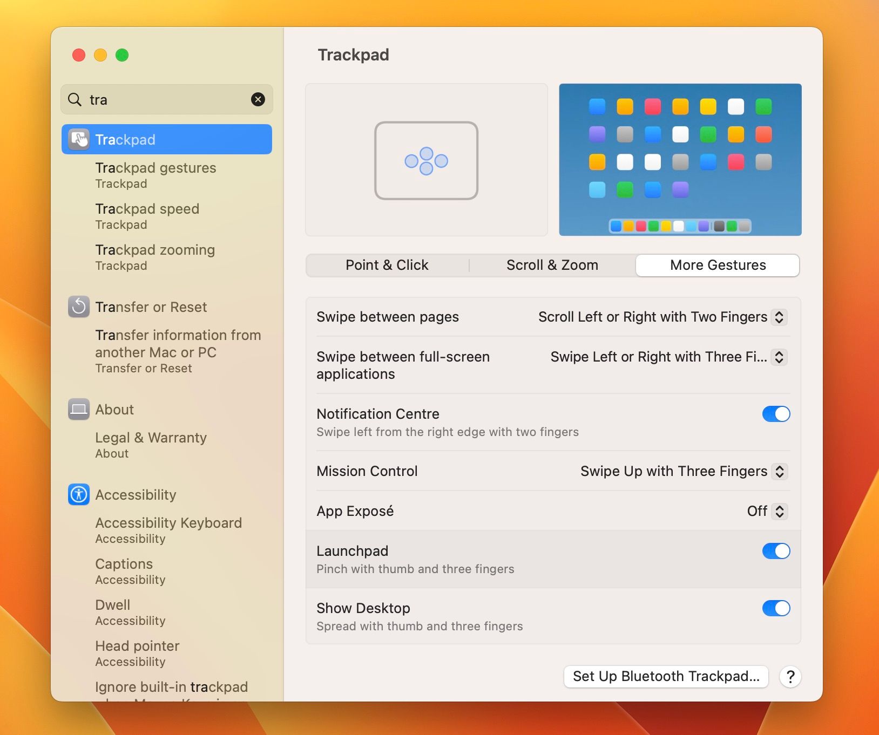Select Legal & Warranty search result

(151, 445)
